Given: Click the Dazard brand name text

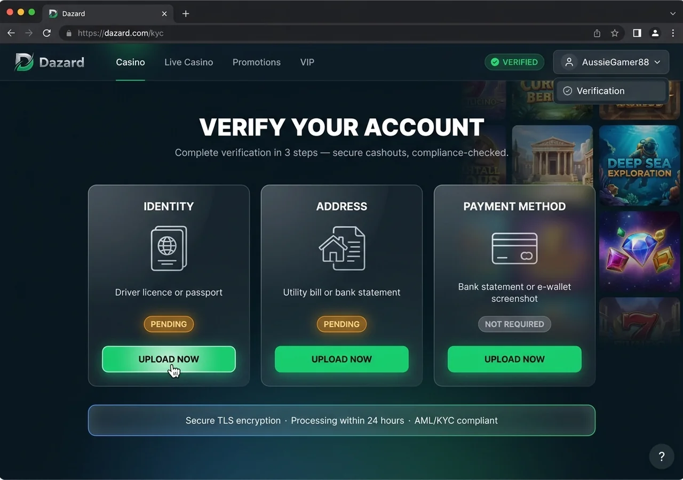Looking at the screenshot, I should click(x=61, y=62).
